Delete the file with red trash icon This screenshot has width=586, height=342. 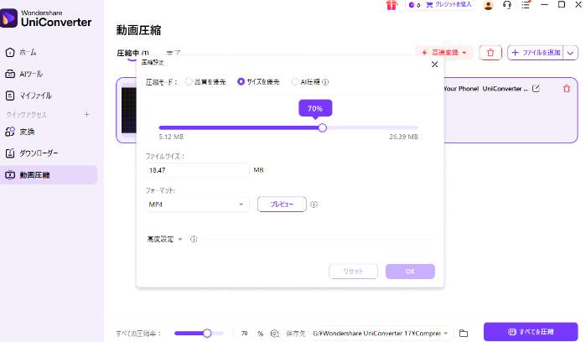[567, 89]
